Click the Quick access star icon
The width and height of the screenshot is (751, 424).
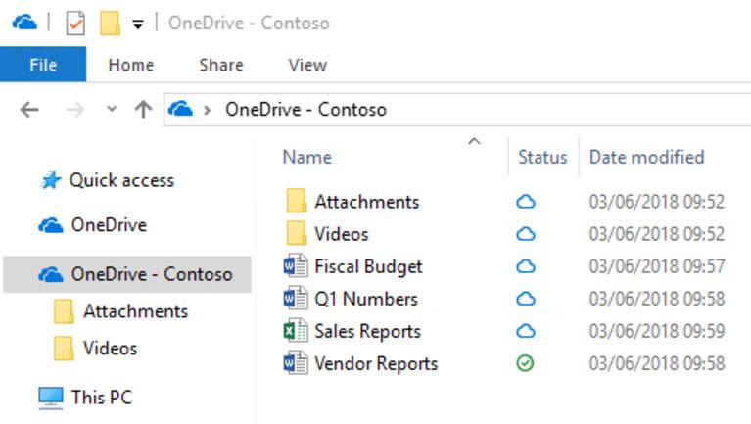tap(51, 180)
